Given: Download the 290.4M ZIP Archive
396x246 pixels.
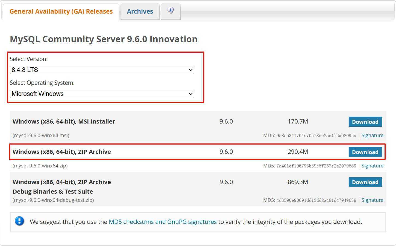Looking at the screenshot, I should click(365, 152).
